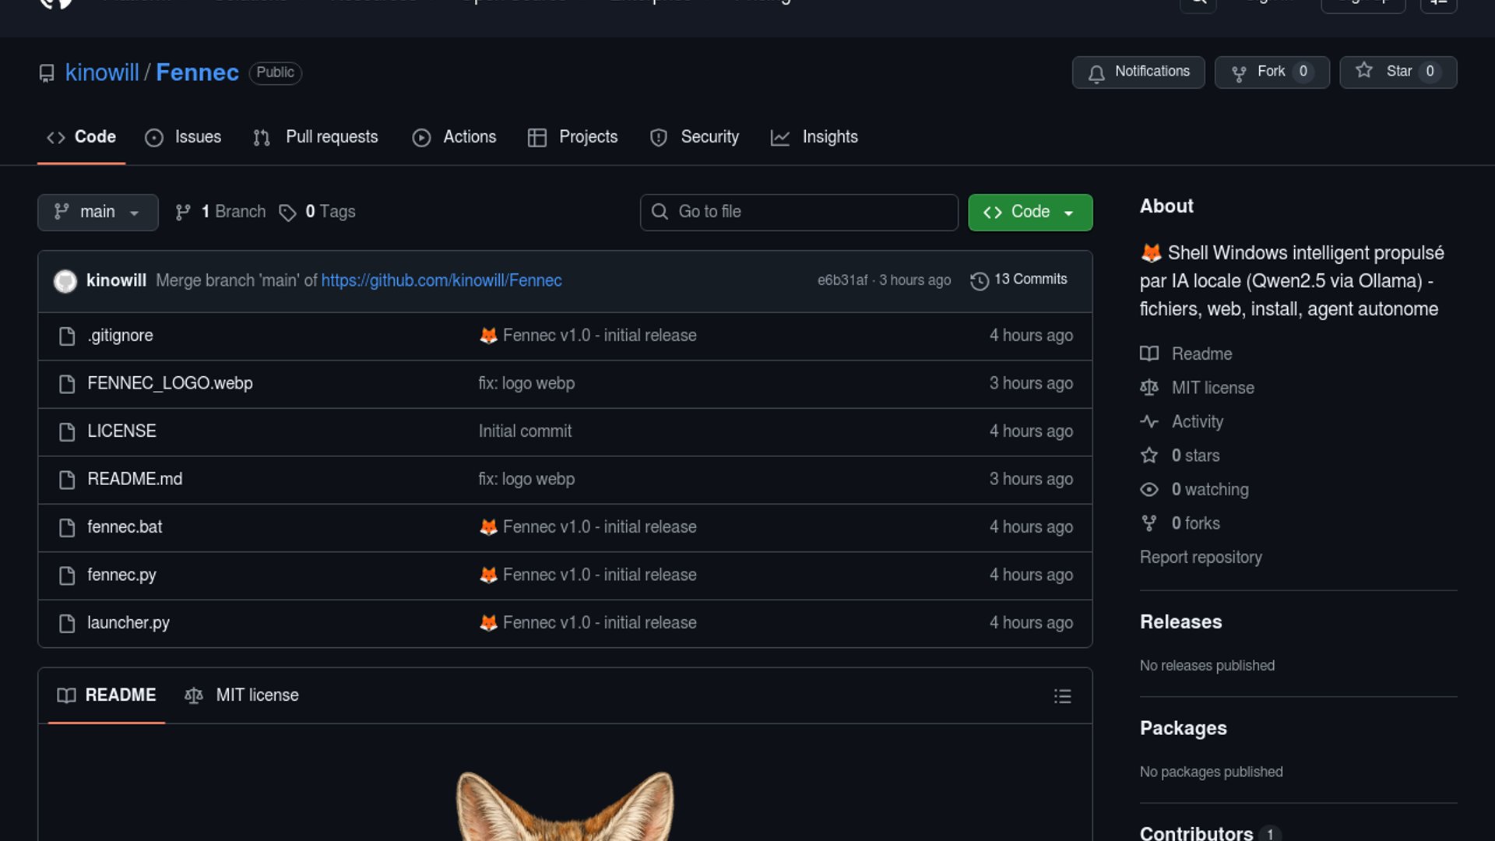Star the Fennec repository
This screenshot has width=1495, height=841.
[1397, 72]
